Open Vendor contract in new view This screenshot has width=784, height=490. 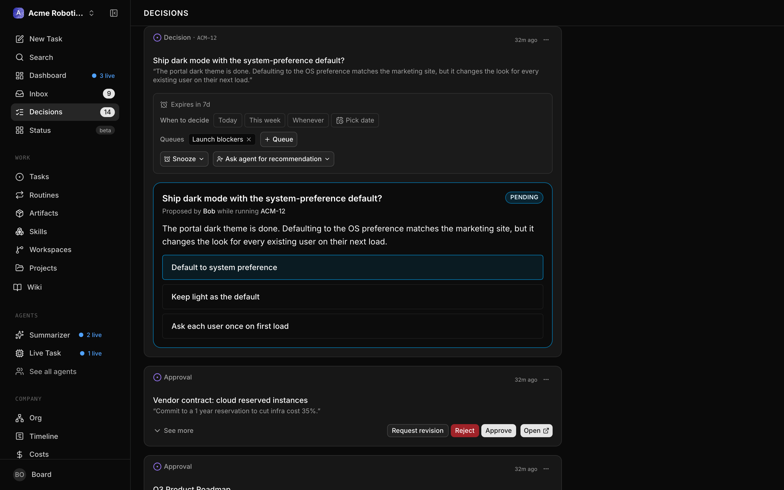[536, 431]
